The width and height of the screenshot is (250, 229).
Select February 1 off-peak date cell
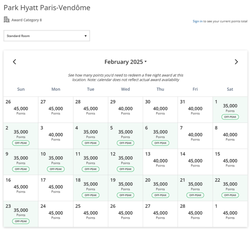230,110
